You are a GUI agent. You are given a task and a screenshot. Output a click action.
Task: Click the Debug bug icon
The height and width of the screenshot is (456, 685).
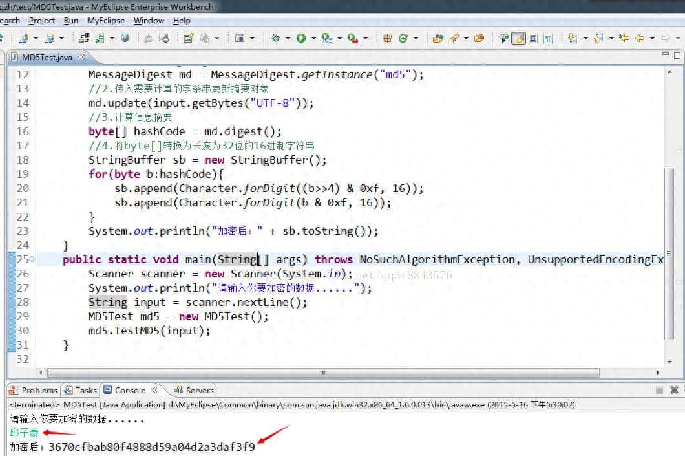coord(275,39)
